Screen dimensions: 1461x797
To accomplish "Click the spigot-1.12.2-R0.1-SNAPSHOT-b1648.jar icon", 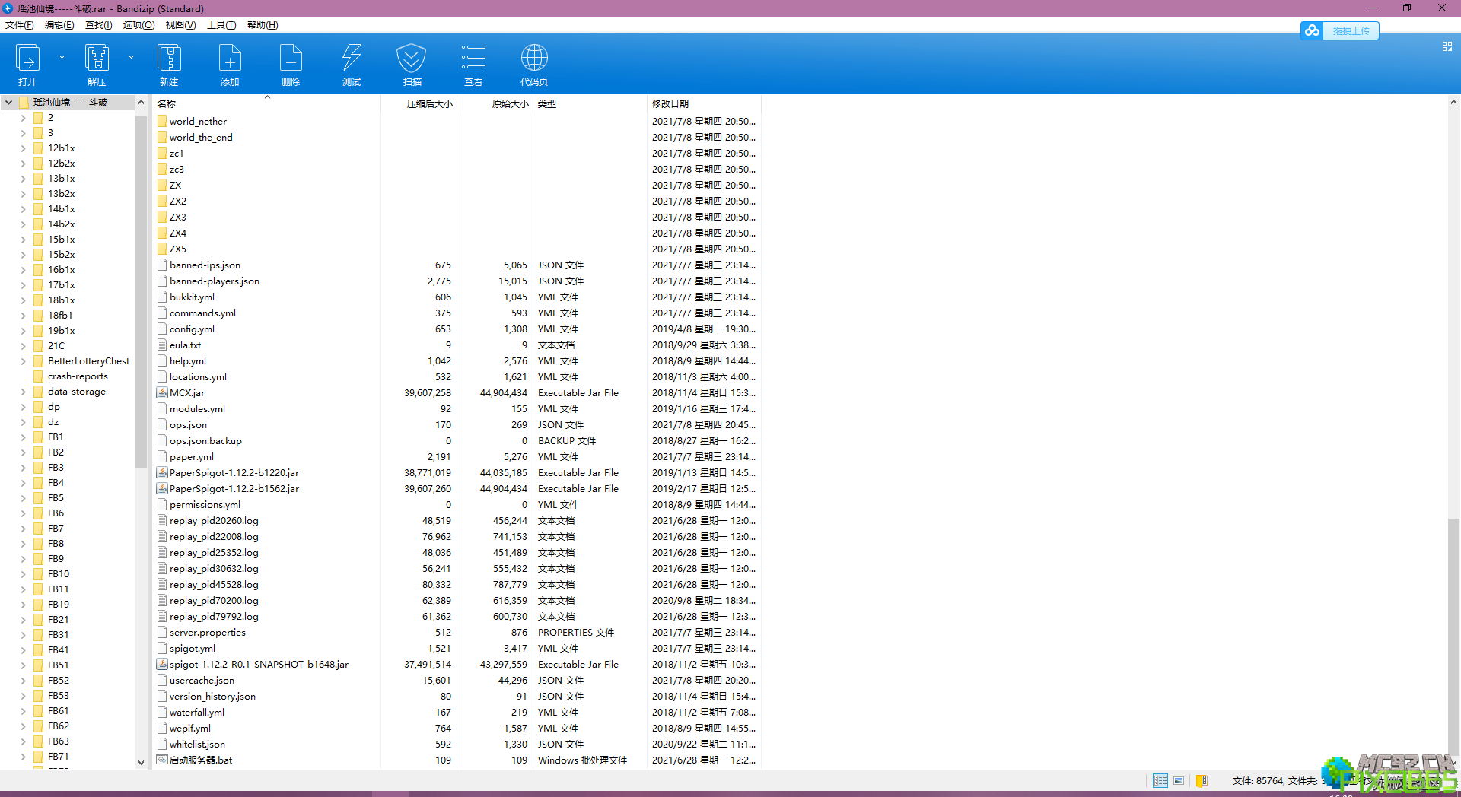I will [162, 665].
